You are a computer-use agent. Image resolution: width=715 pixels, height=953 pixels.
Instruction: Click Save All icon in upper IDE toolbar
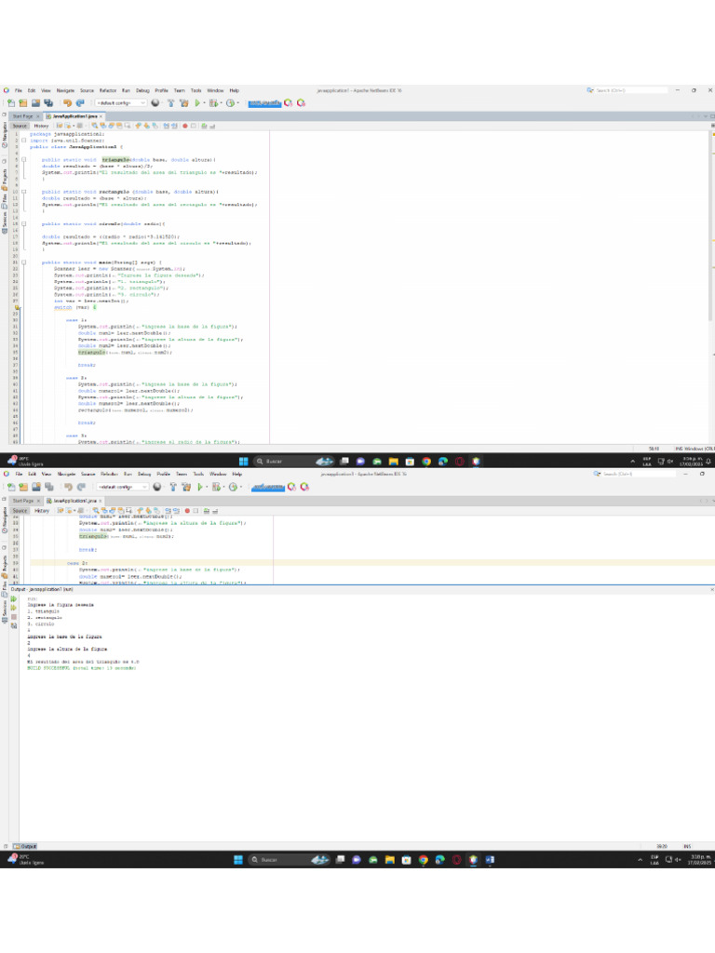point(48,103)
